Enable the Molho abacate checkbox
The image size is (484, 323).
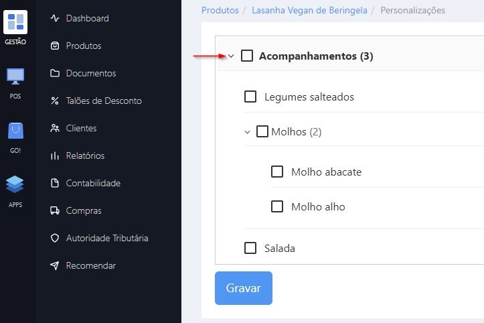click(277, 172)
